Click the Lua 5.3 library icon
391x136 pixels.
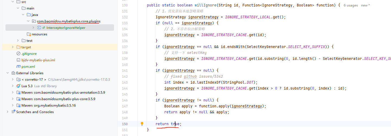coord(18,86)
